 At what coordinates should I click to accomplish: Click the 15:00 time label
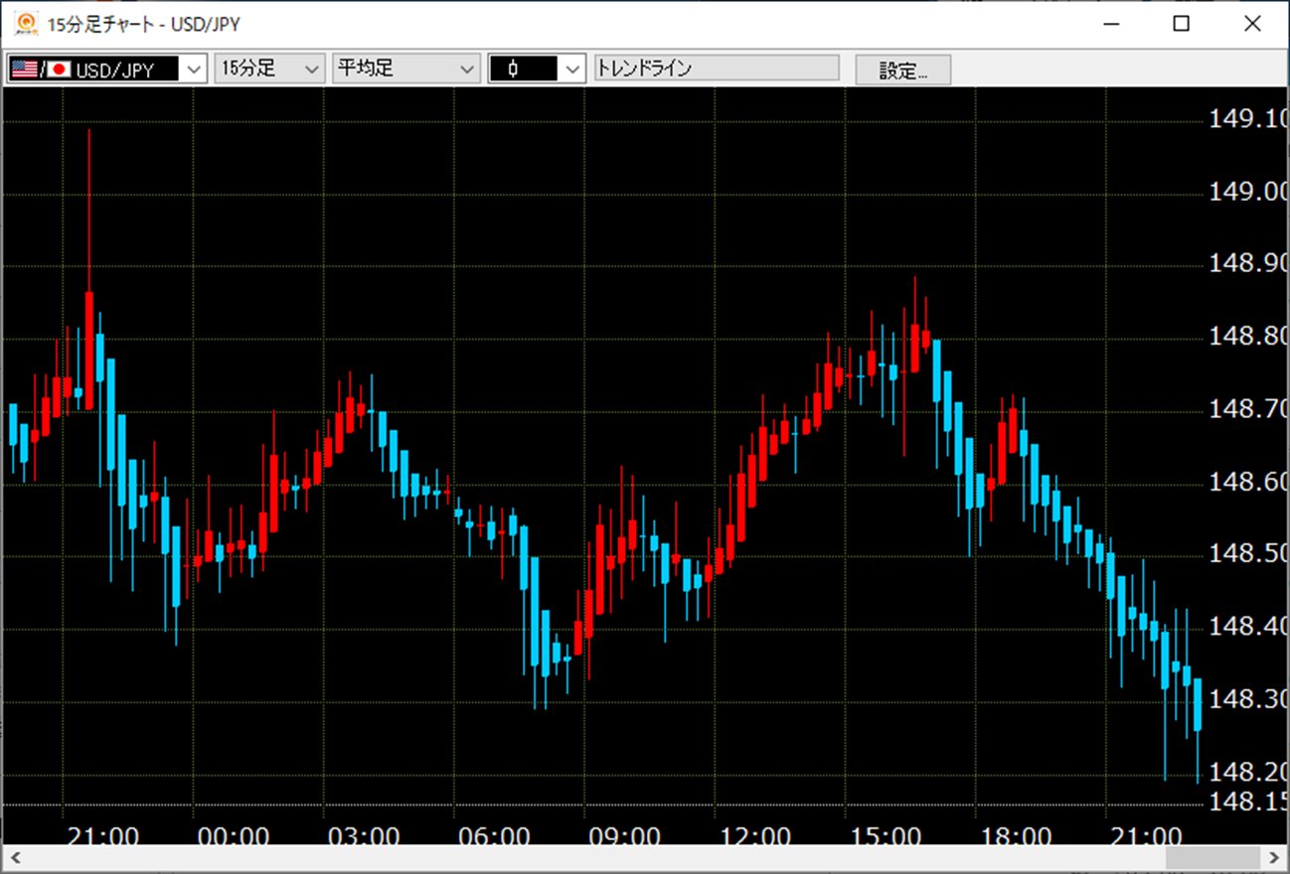[x=886, y=836]
